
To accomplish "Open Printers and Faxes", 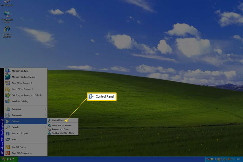I will 63,129.
